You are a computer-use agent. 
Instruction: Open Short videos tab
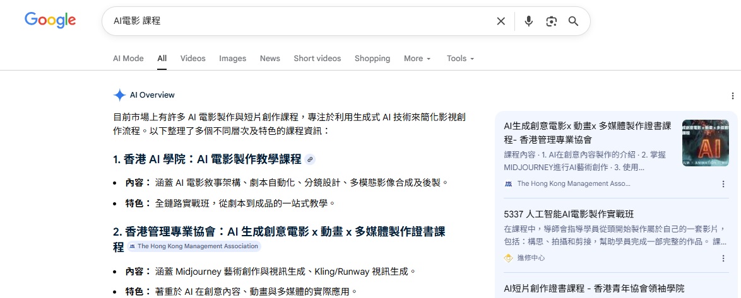[317, 59]
